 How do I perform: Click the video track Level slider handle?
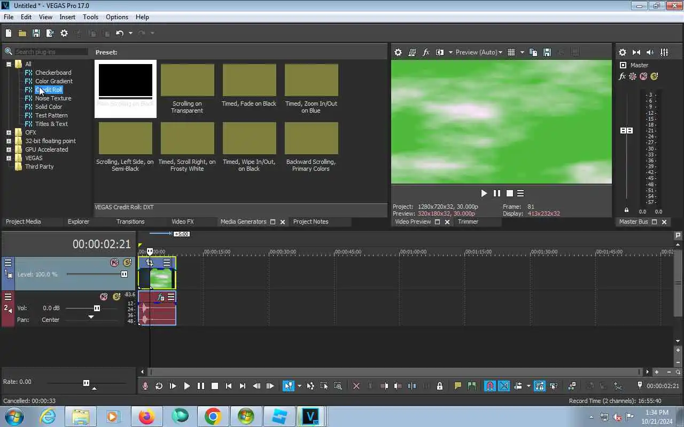pyautogui.click(x=124, y=274)
